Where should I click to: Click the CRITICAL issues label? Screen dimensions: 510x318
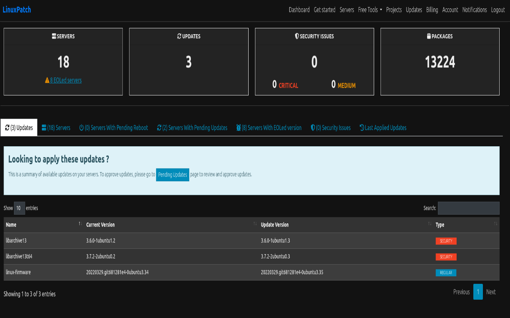tap(288, 85)
